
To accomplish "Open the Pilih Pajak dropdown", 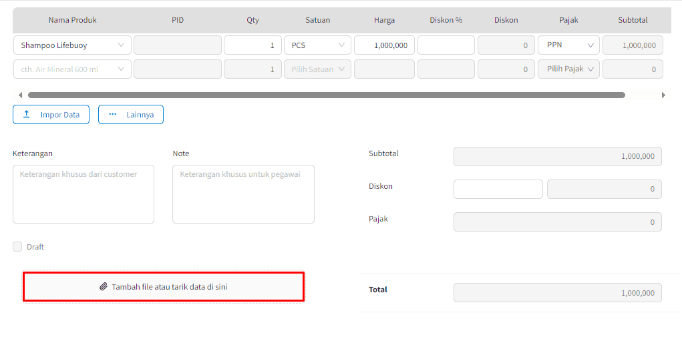I will [x=568, y=69].
